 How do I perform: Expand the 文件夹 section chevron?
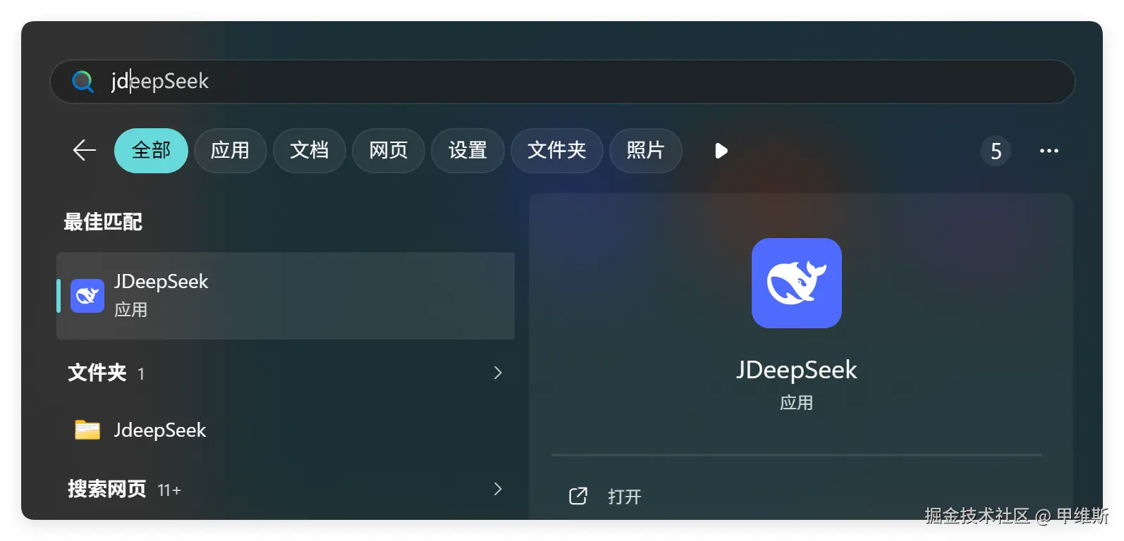click(498, 373)
